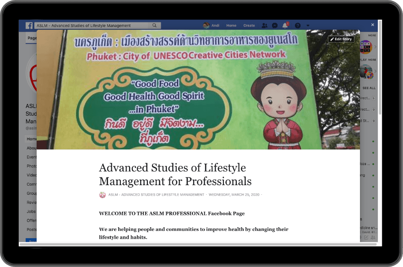Image resolution: width=403 pixels, height=267 pixels.
Task: Click the vertical scrollbar on right
Action: (380, 67)
